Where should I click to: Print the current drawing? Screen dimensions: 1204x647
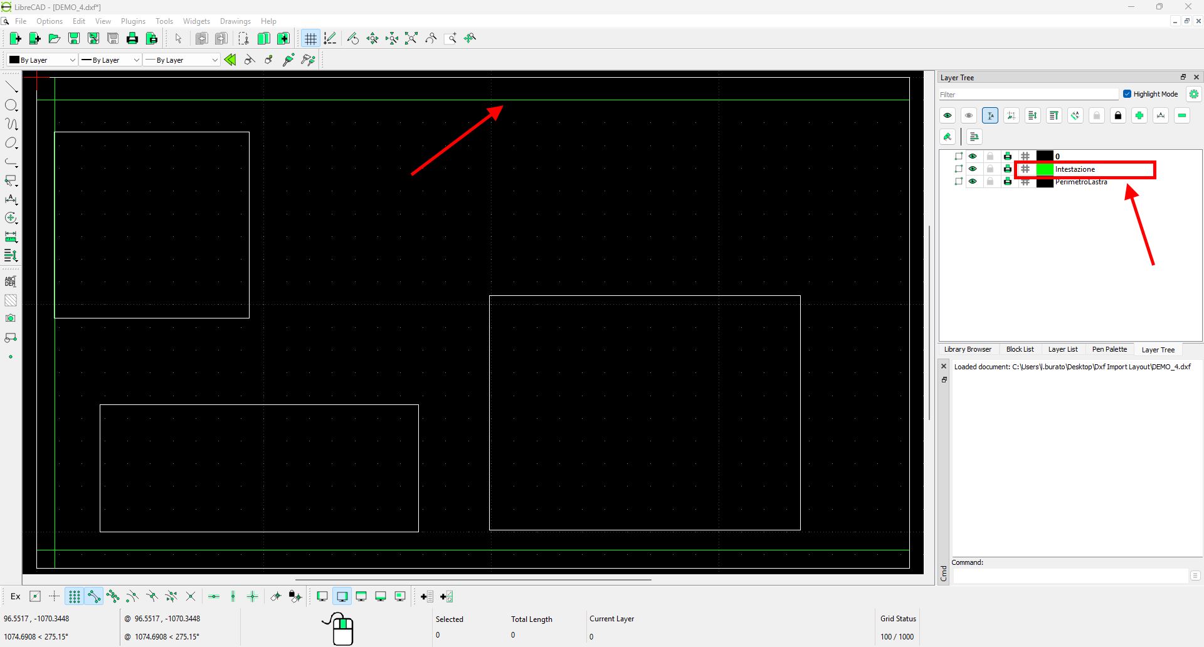132,39
